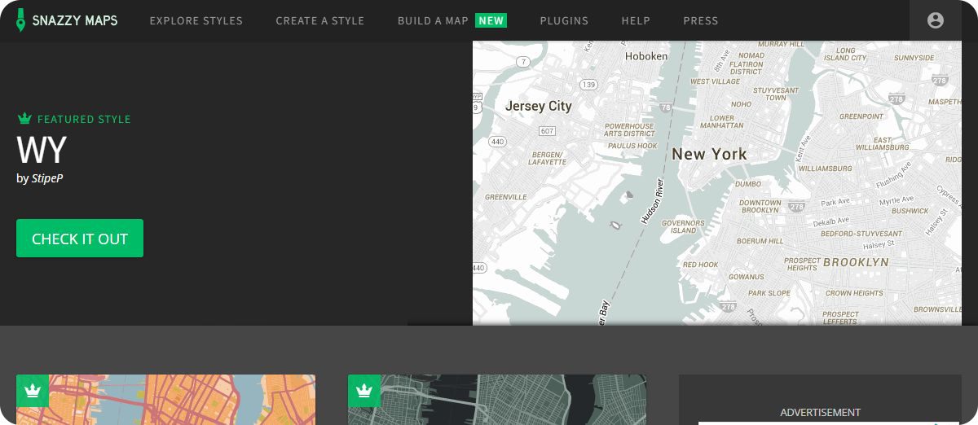Click the Park Slope label on map
The height and width of the screenshot is (425, 978).
click(769, 293)
